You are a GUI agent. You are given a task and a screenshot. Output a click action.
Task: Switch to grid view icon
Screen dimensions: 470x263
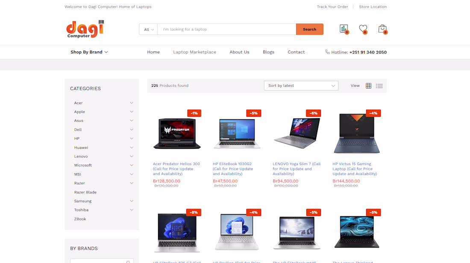tap(368, 86)
